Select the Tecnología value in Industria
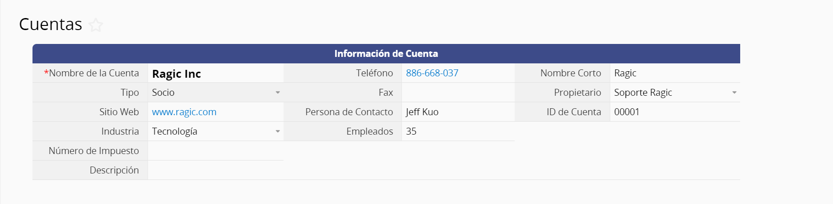The height and width of the screenshot is (204, 833). [174, 131]
